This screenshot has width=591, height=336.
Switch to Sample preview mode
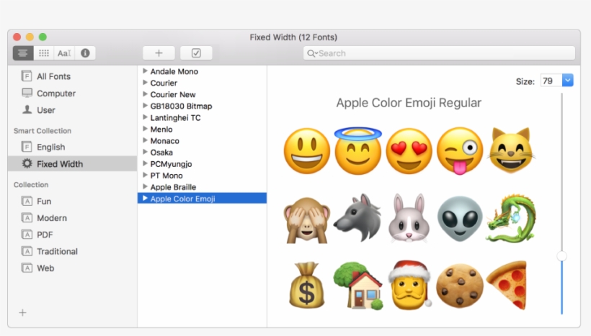(x=23, y=53)
